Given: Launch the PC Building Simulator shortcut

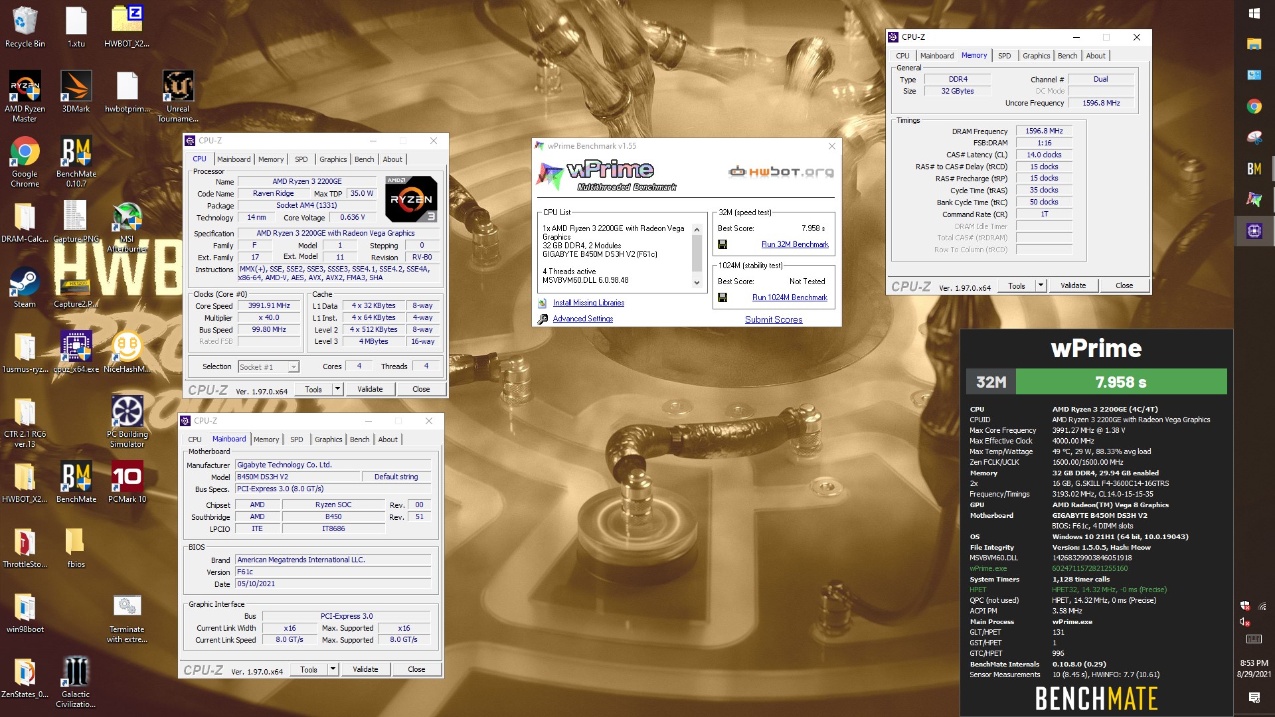Looking at the screenshot, I should (127, 422).
